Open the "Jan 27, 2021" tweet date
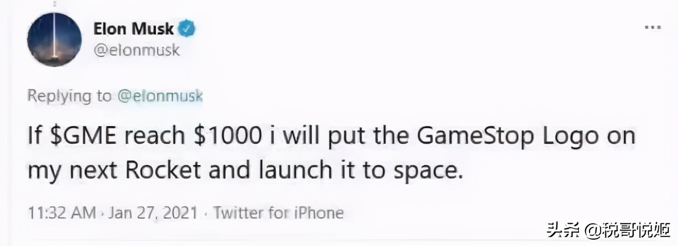678x246 pixels. tap(154, 213)
